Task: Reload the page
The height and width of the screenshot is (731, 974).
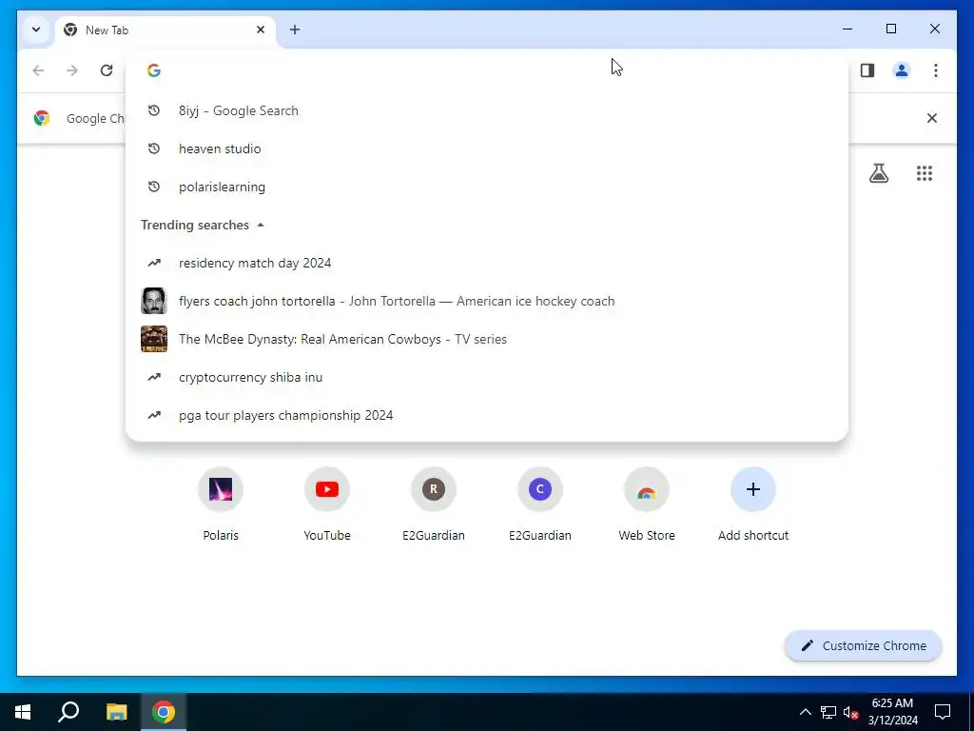Action: pos(107,70)
